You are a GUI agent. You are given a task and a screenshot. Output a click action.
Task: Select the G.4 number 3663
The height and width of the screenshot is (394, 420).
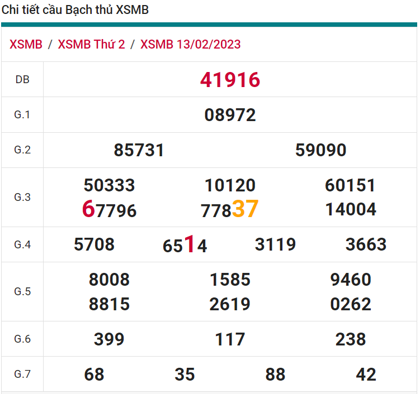pos(366,244)
